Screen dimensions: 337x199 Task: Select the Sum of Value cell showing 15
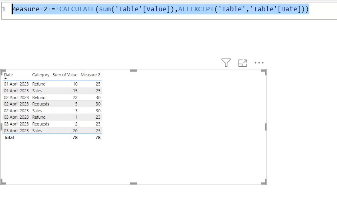(x=75, y=91)
